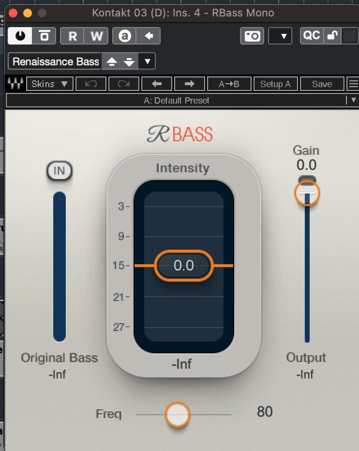Image resolution: width=359 pixels, height=451 pixels.
Task: Click the Waves logo icon
Action: pyautogui.click(x=15, y=83)
